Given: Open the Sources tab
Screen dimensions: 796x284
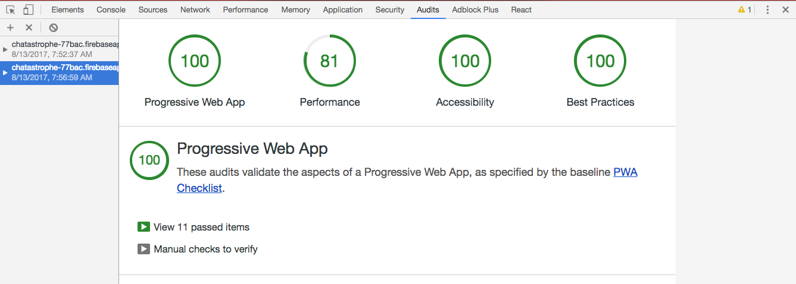Looking at the screenshot, I should point(153,10).
